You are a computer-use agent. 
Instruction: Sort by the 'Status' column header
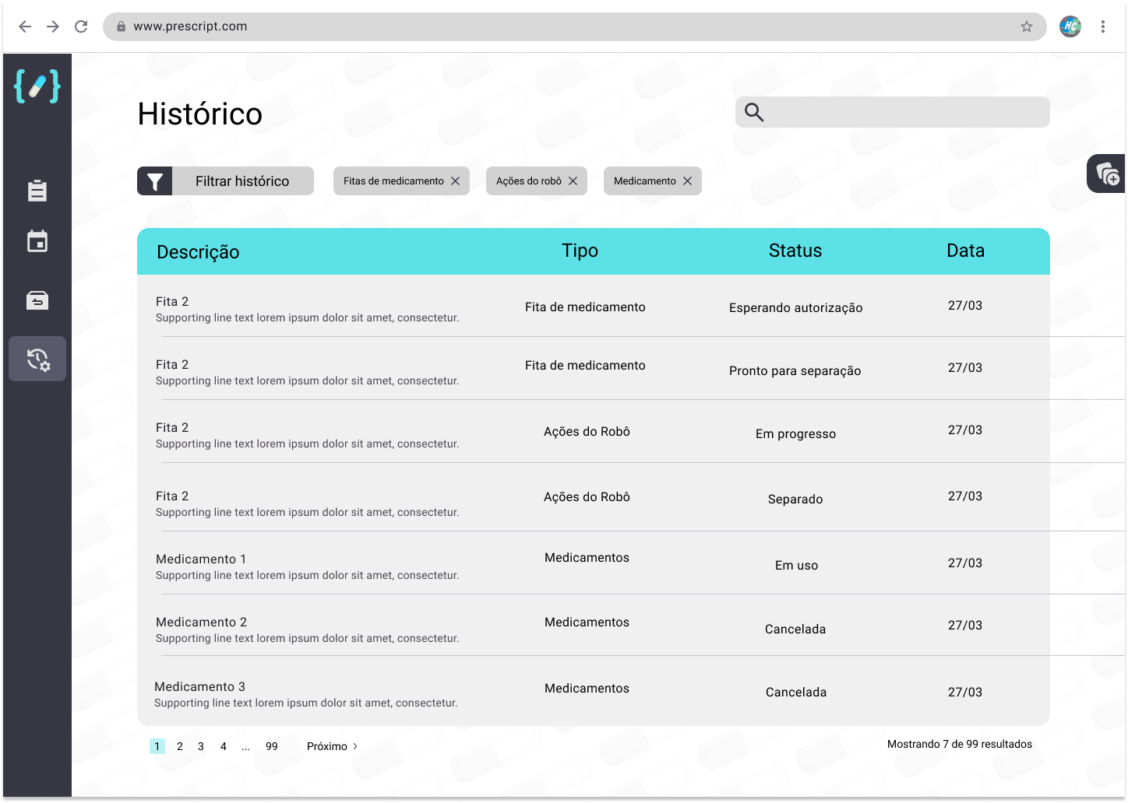coord(795,251)
